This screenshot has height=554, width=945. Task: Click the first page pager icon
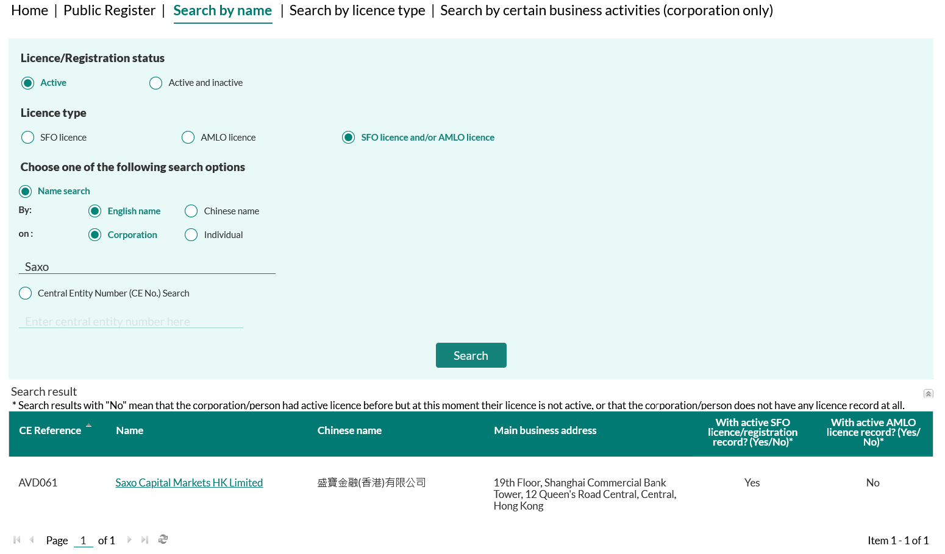(17, 540)
